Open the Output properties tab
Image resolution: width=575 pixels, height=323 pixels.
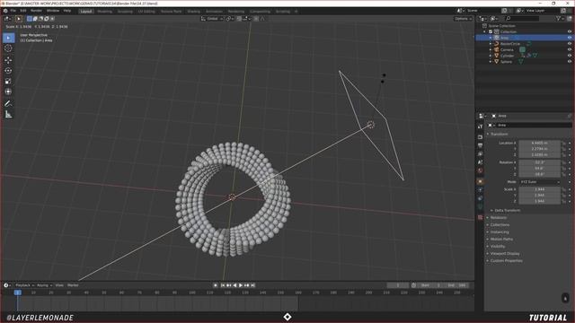tap(480, 145)
